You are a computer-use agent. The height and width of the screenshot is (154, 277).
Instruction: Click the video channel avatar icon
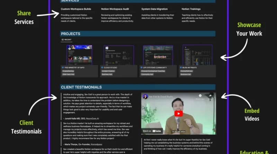(x=145, y=97)
